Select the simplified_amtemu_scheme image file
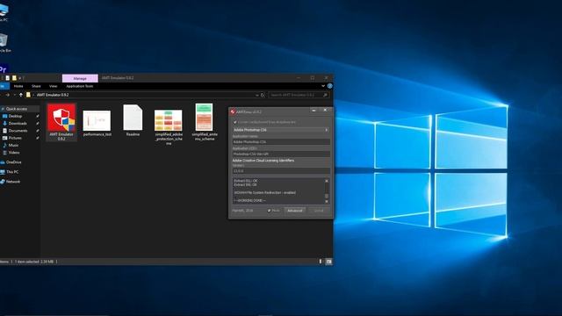This screenshot has height=316, width=562. tap(205, 122)
